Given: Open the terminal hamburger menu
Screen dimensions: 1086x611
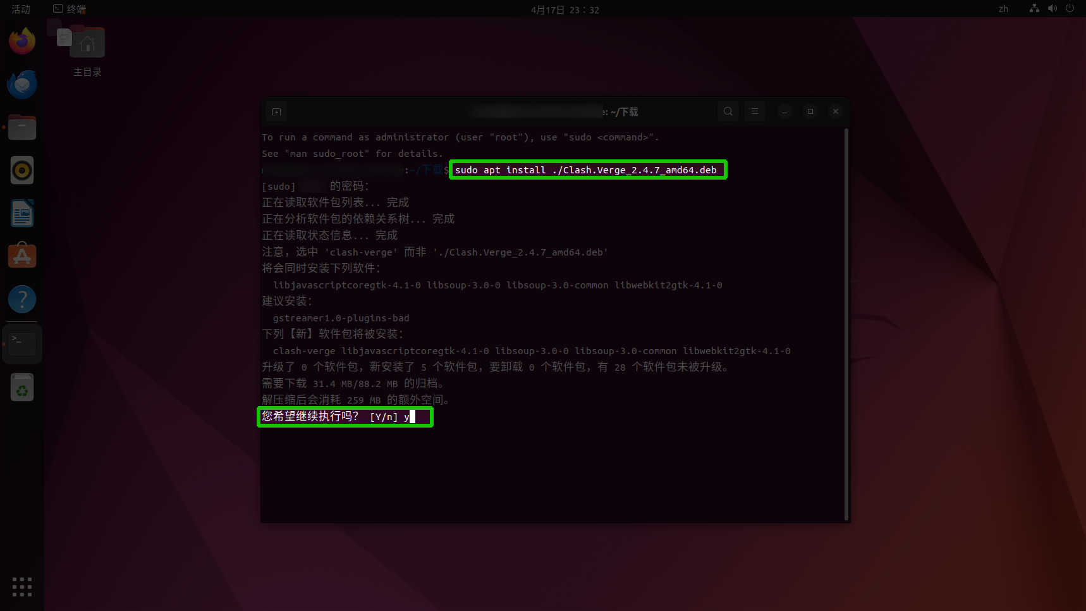Looking at the screenshot, I should pos(755,111).
